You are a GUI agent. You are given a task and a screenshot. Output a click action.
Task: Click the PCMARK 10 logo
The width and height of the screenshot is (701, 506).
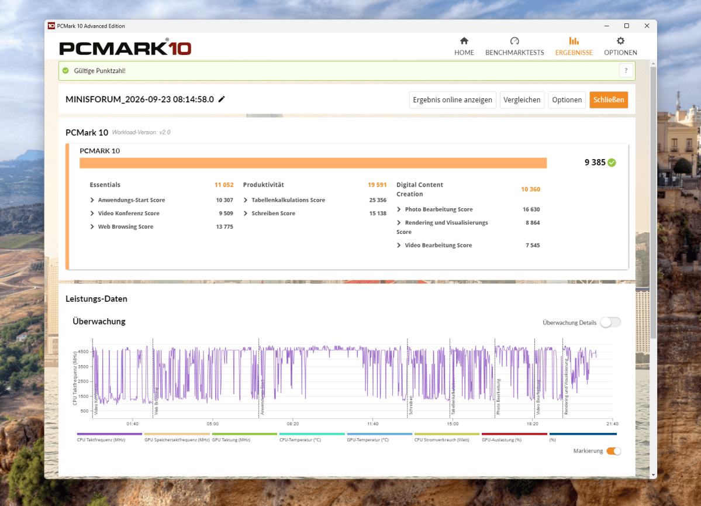click(x=125, y=47)
